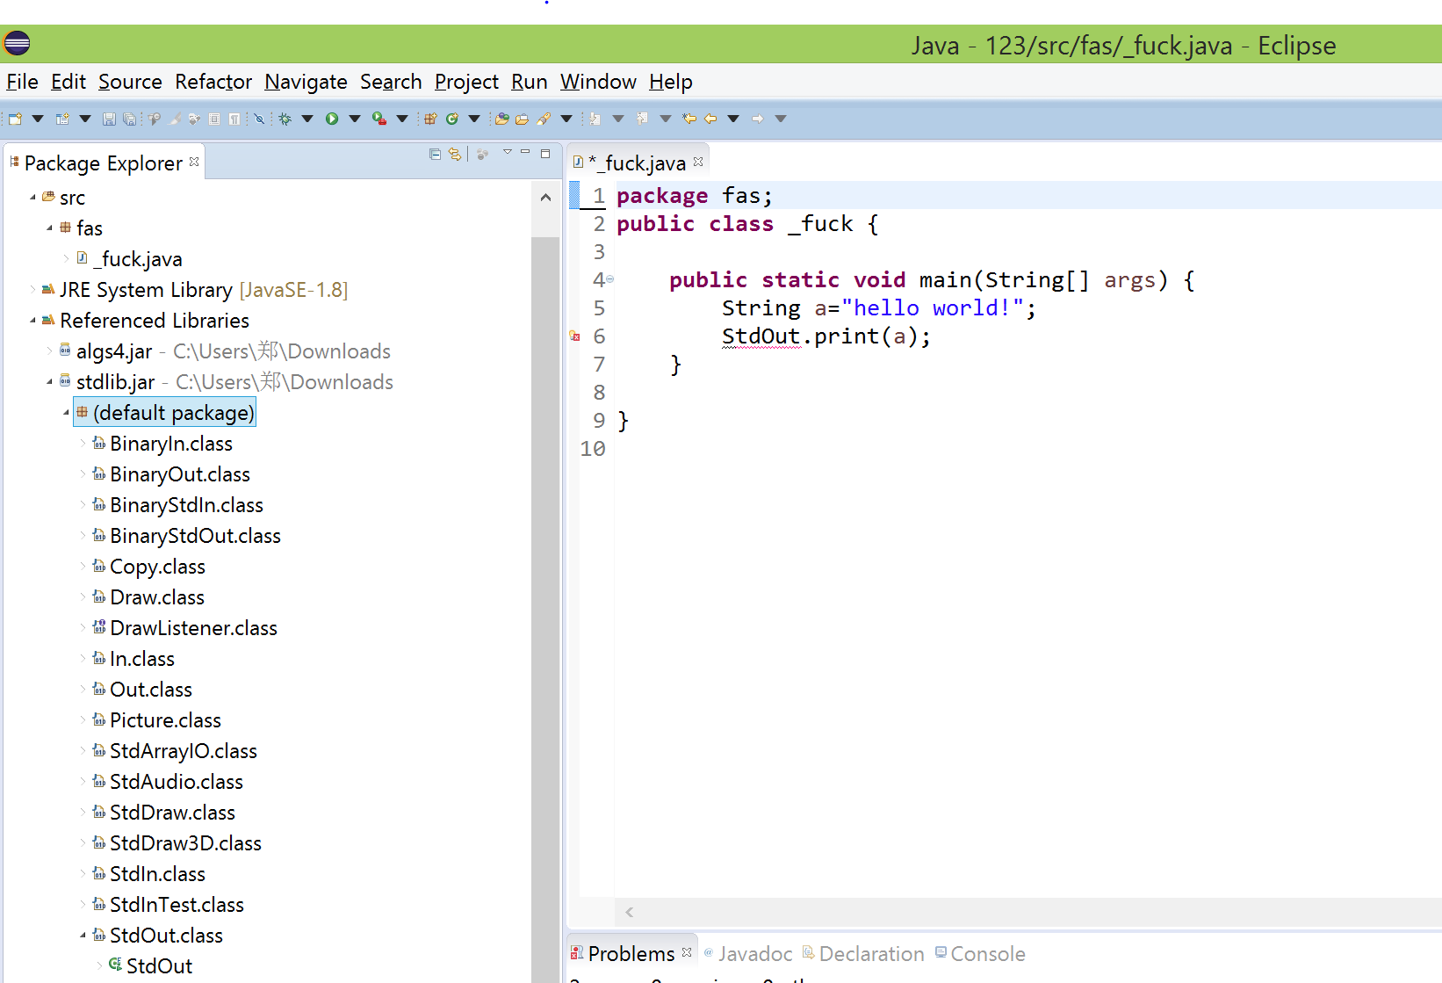Image resolution: width=1442 pixels, height=983 pixels.
Task: Click the error marker on line 6
Action: click(x=575, y=336)
